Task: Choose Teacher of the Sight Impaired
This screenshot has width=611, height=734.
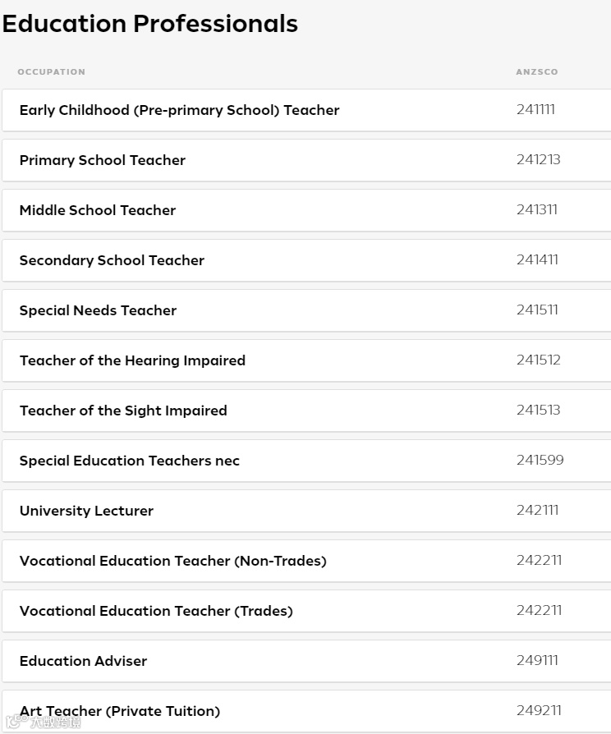Action: click(123, 411)
